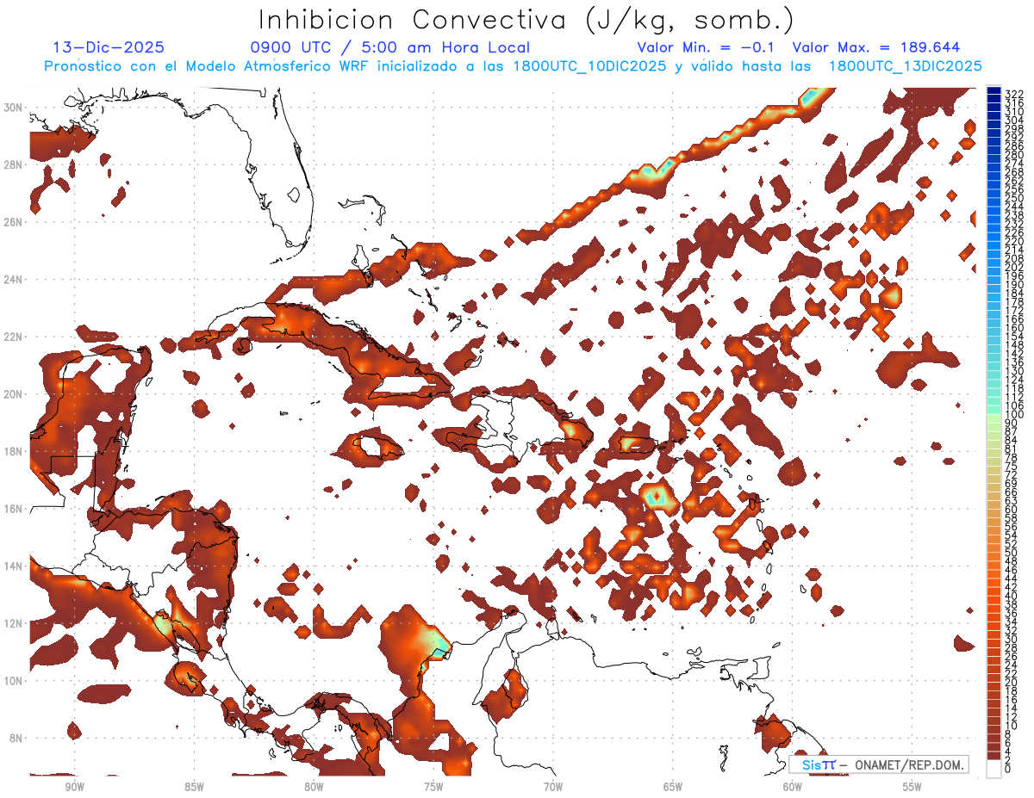Click longitude label '75W'
1034x798 pixels.
tap(433, 787)
